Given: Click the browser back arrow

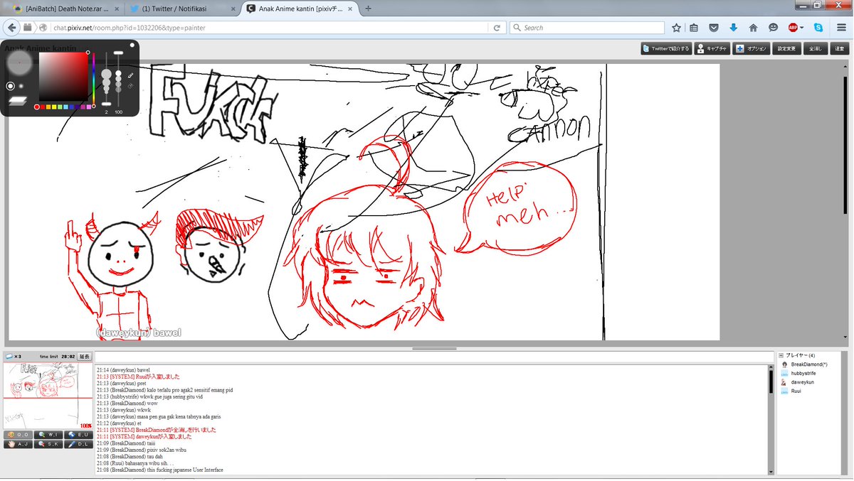Looking at the screenshot, I should click(12, 28).
